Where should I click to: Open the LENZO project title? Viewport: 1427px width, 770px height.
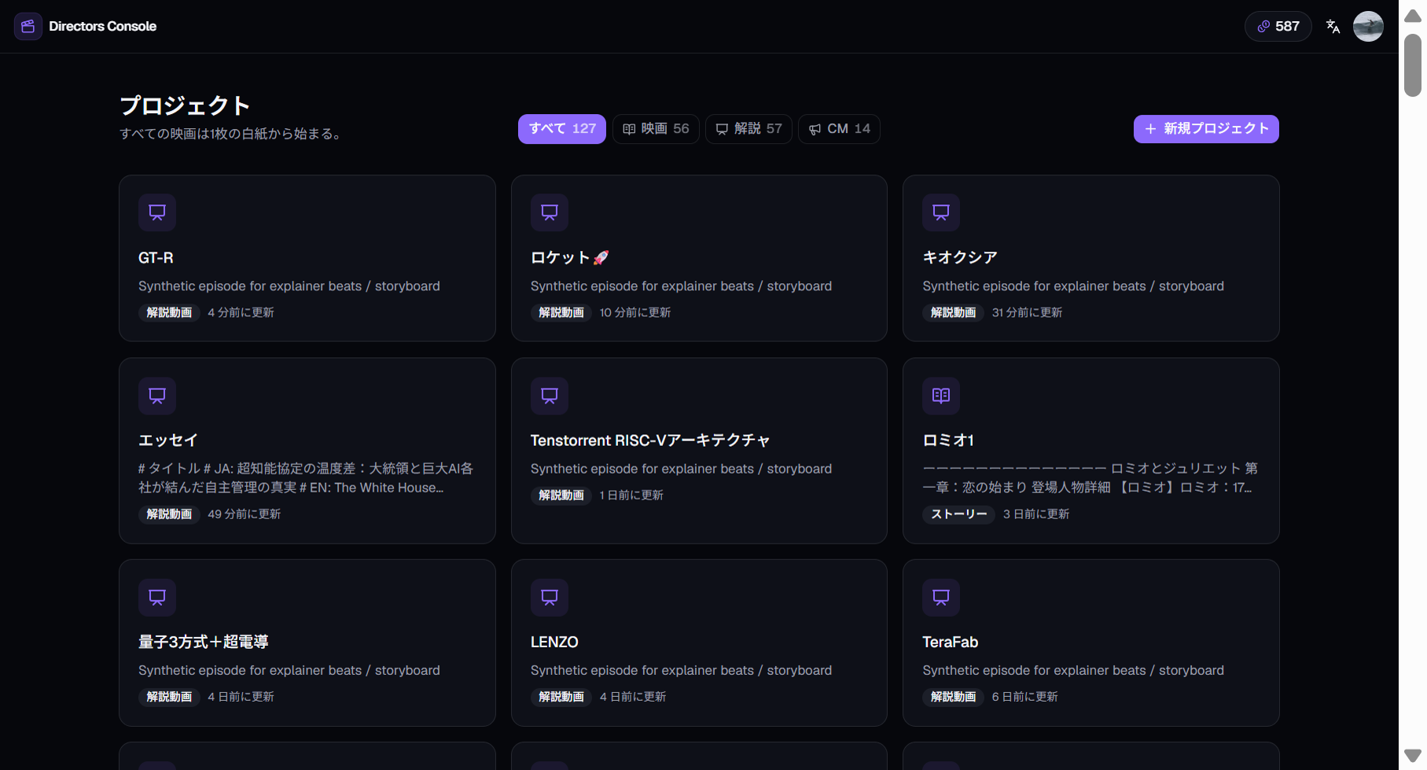coord(554,642)
